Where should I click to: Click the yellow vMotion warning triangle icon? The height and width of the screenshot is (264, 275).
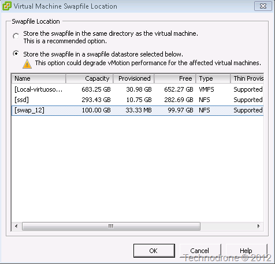click(x=27, y=64)
